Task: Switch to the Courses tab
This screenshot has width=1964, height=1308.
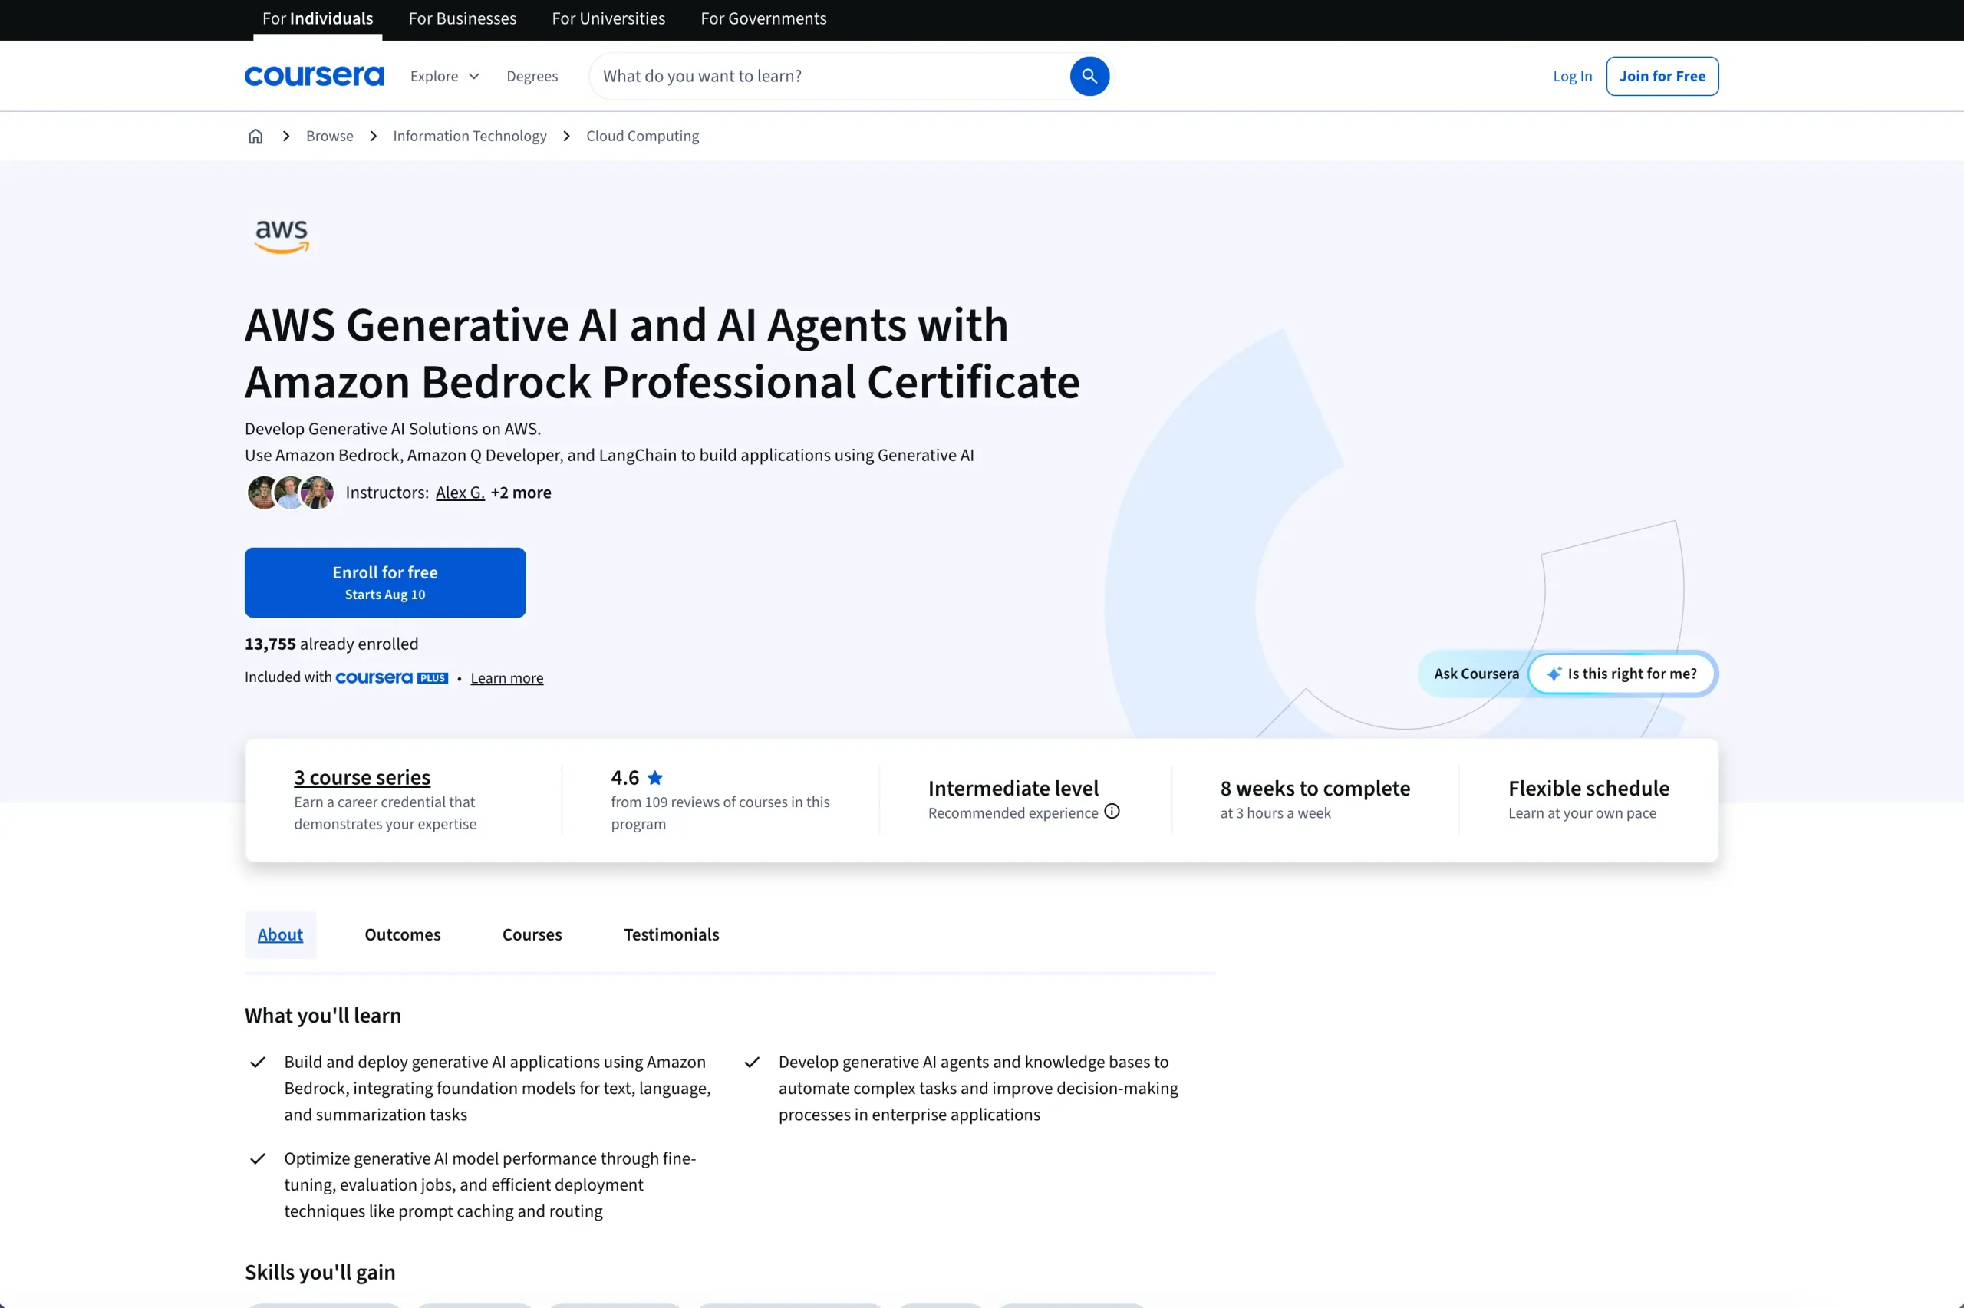Action: pos(532,934)
